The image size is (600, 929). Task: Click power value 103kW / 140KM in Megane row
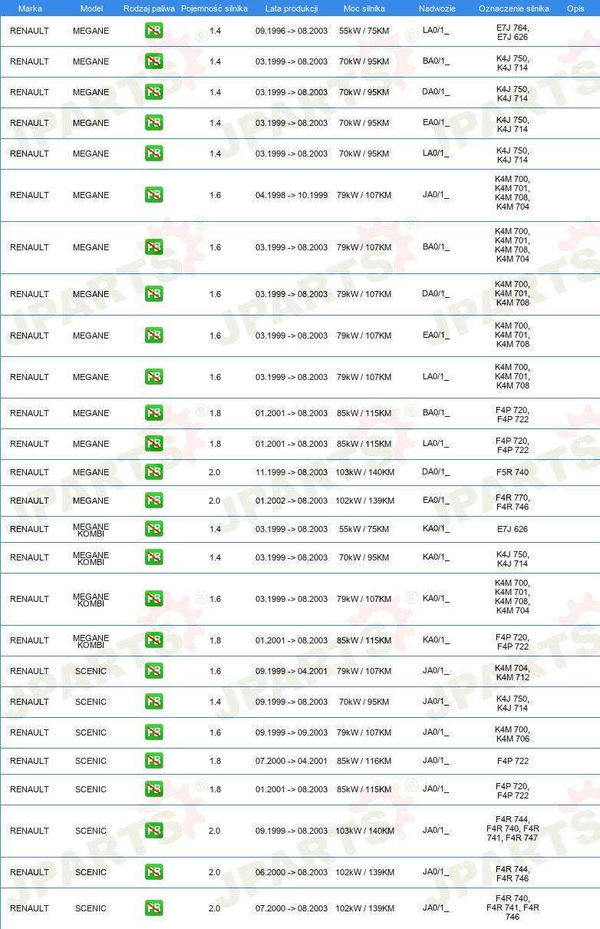pos(364,473)
